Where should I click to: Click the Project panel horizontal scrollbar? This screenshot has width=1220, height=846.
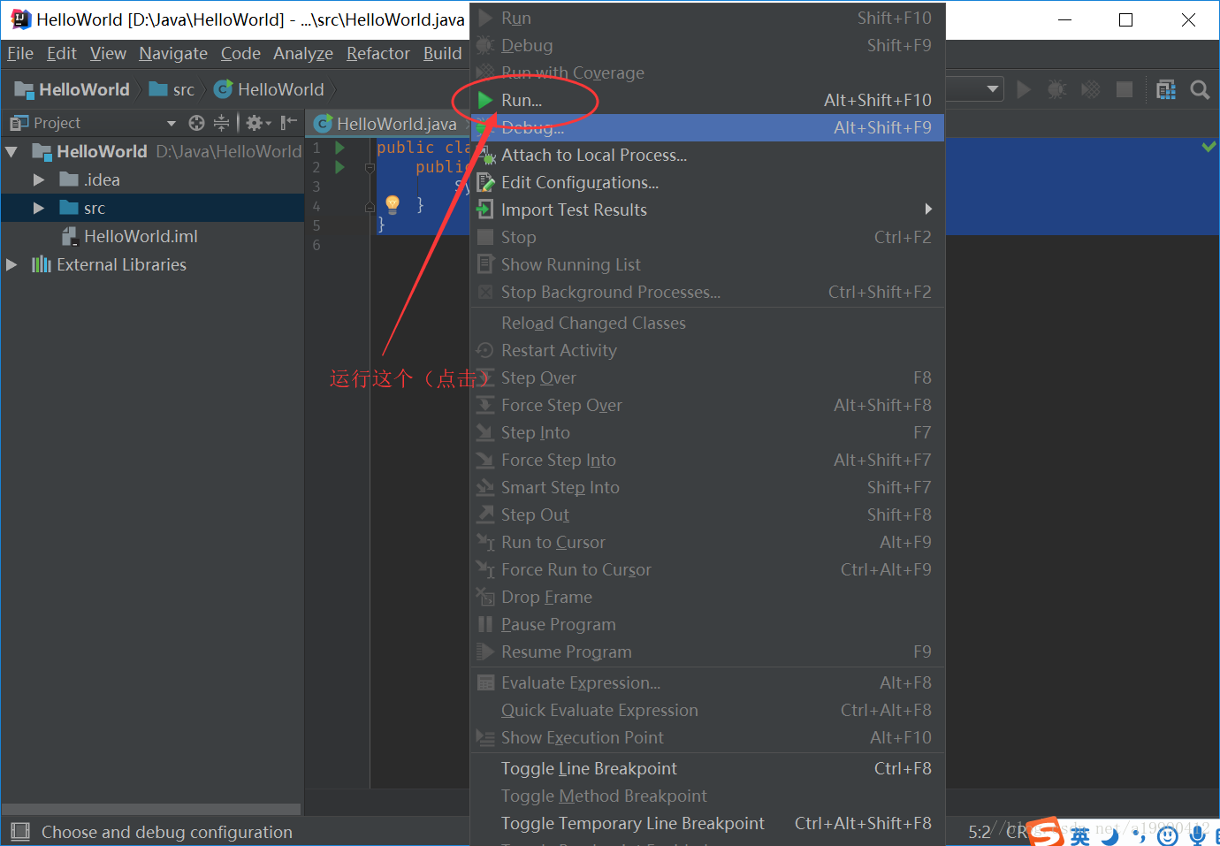pyautogui.click(x=151, y=809)
